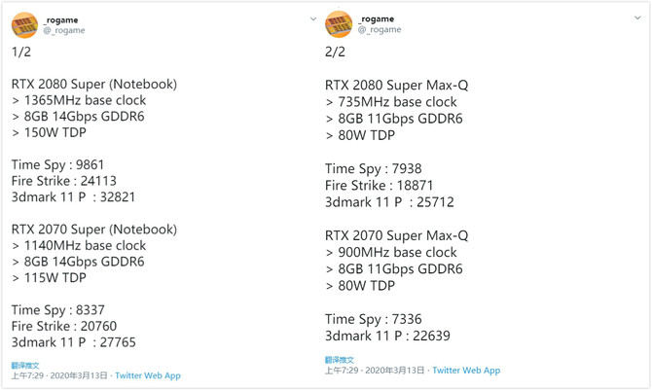Click Twitter Web App link on the left tweet
This screenshot has width=652, height=390.
pyautogui.click(x=148, y=375)
